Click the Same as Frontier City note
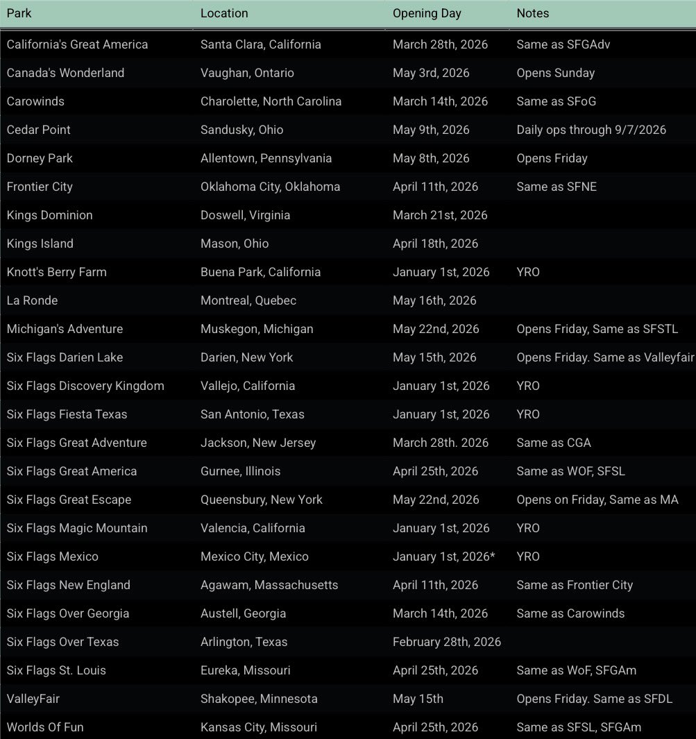The image size is (696, 739). click(575, 585)
